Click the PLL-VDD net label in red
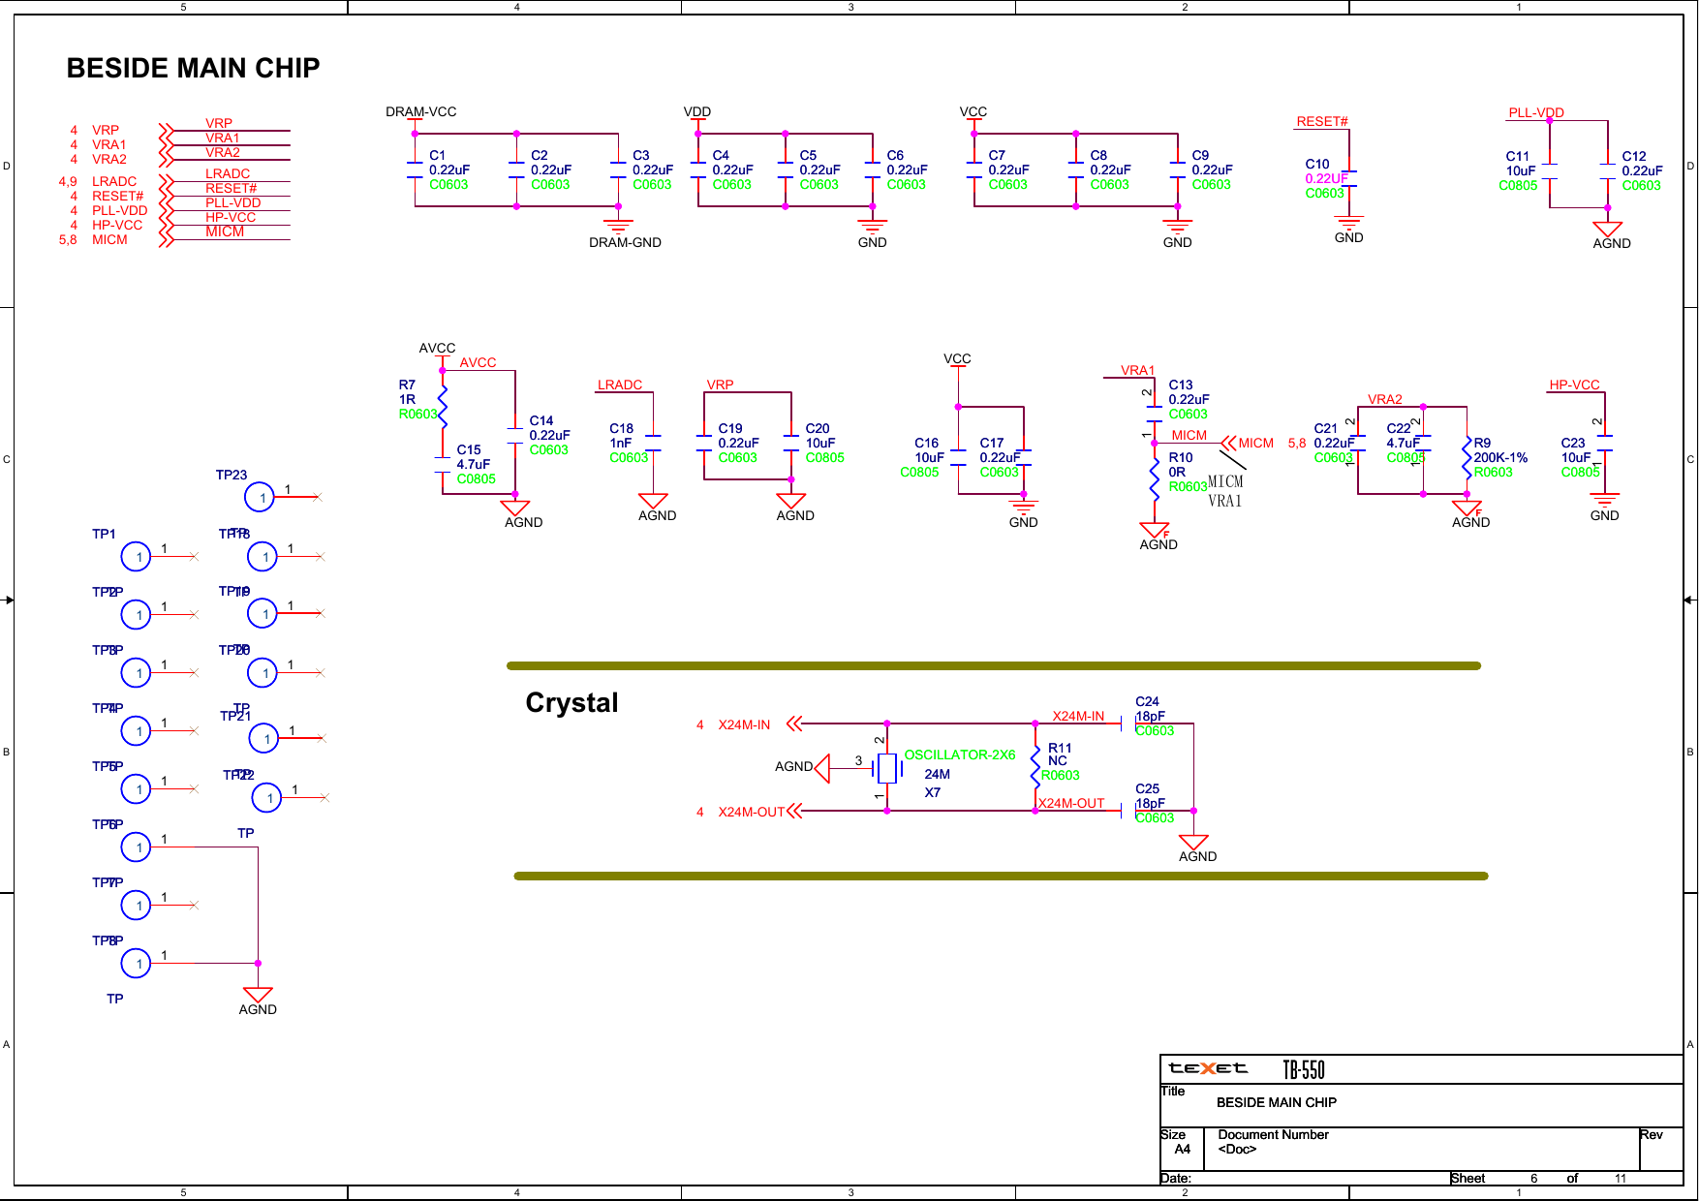 1538,112
